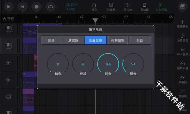
Task: Click the 延音 sustain knob set to 100
Action: (108, 64)
